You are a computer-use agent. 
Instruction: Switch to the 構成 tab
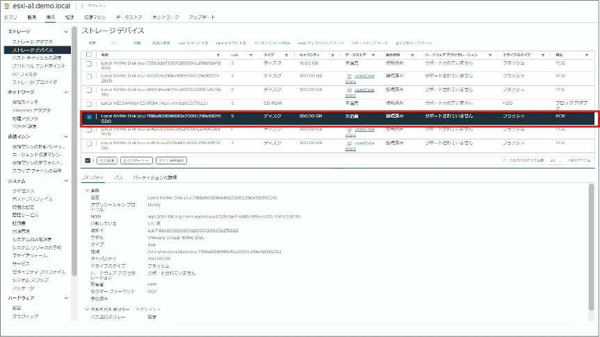pos(50,17)
